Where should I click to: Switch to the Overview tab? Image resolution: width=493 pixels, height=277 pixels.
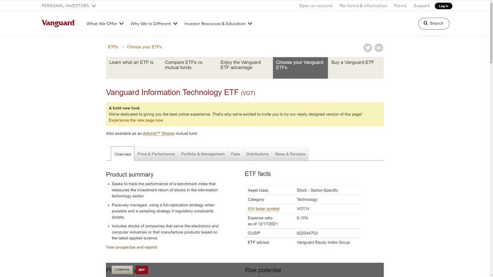coord(123,154)
